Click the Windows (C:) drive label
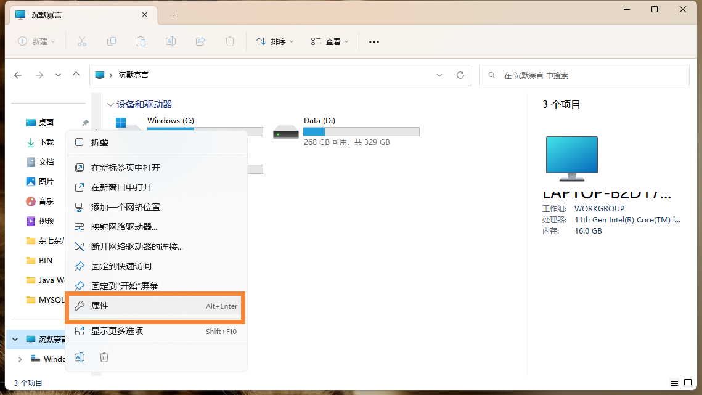The image size is (702, 395). pos(171,120)
